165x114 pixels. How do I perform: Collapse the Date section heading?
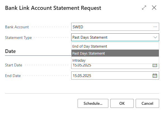pyautogui.click(x=10, y=51)
